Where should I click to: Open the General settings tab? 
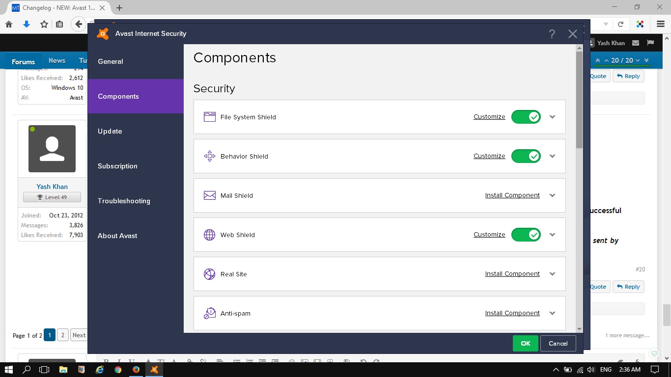[x=136, y=62]
